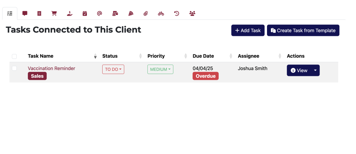Click the Add Task button
The height and width of the screenshot is (154, 356).
tap(248, 30)
